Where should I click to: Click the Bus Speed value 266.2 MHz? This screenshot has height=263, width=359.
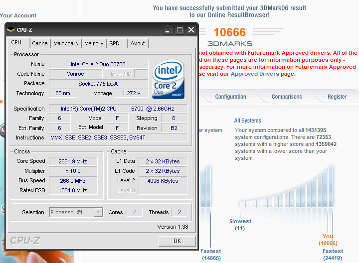coord(73,181)
